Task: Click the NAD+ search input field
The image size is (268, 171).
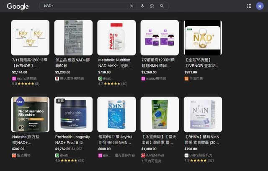Action: click(x=85, y=6)
